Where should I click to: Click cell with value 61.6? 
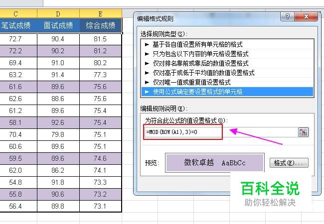click(x=18, y=87)
